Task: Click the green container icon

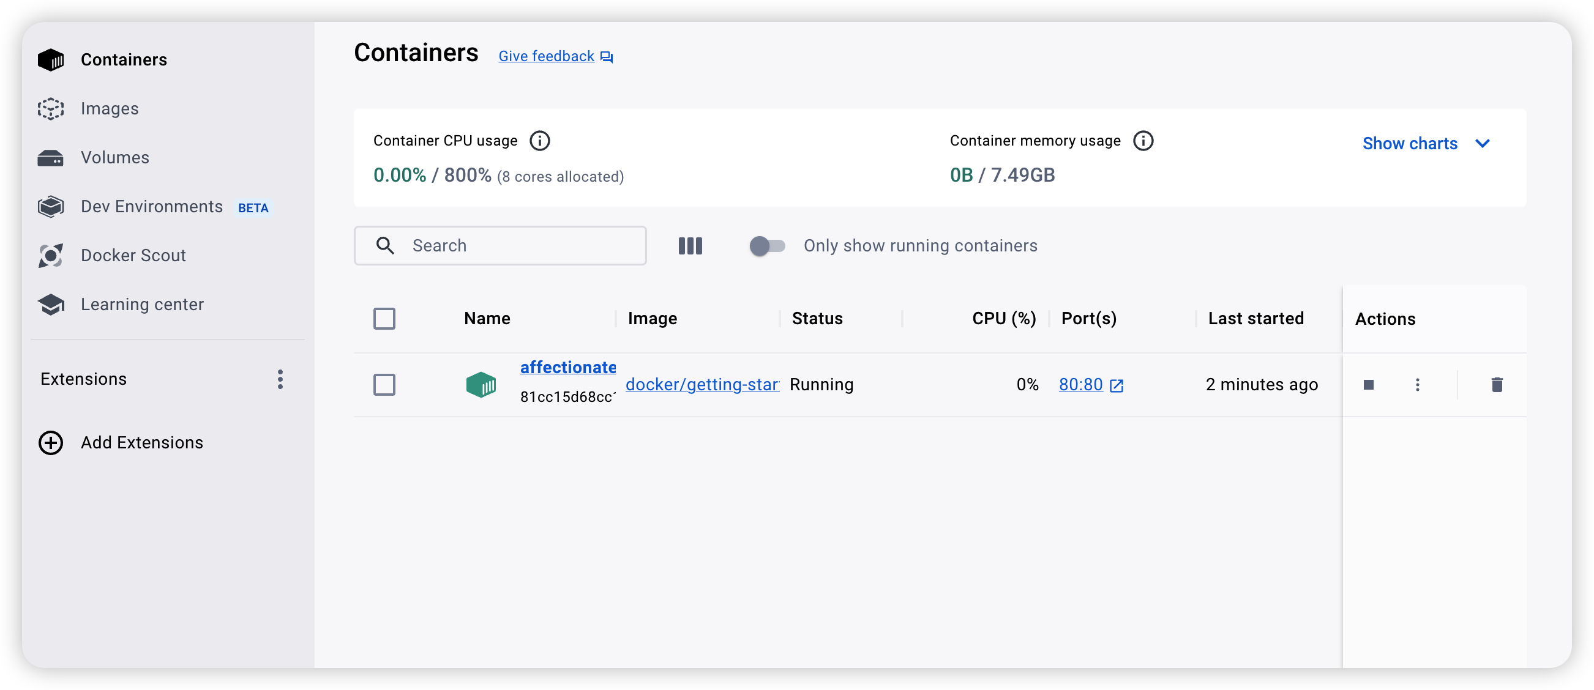Action: [481, 385]
